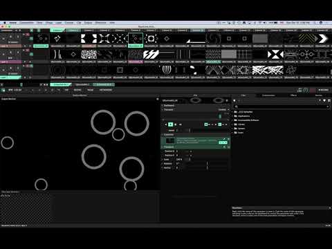The width and height of the screenshot is (332, 249).
Task: Click the PAUSE button in tempo bar
Action: tap(91, 90)
